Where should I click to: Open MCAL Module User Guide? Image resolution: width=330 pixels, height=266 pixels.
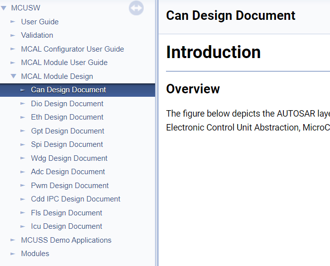click(64, 63)
